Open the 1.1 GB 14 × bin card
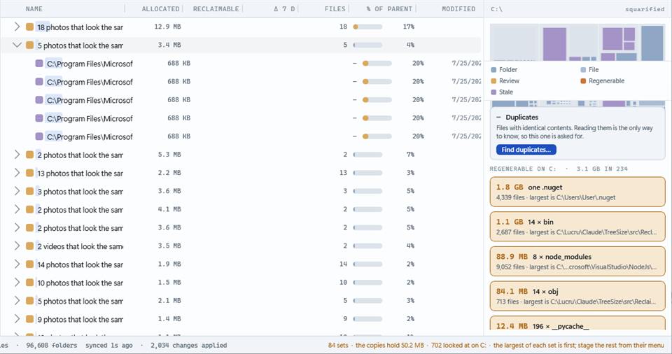 577,227
